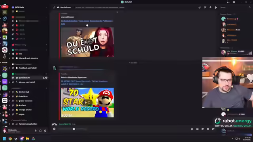Open the threads icon in header
This screenshot has height=142, width=253.
[x=200, y=7]
